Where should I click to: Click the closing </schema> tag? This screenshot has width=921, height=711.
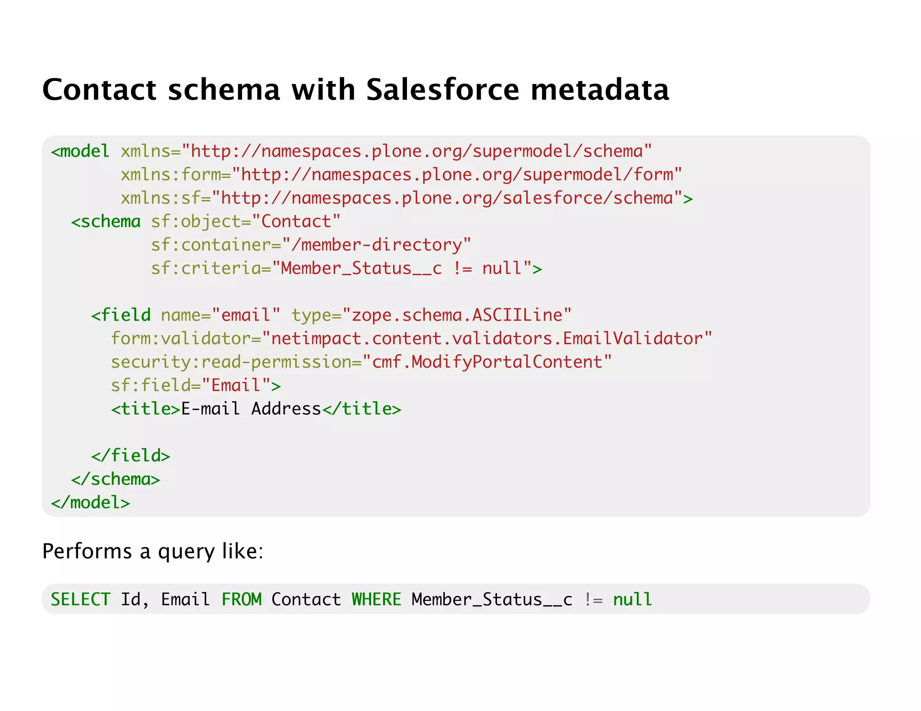click(x=116, y=479)
